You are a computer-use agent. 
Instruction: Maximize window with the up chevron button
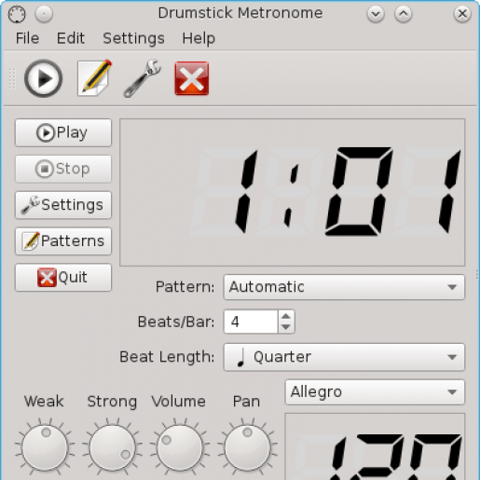coord(404,14)
